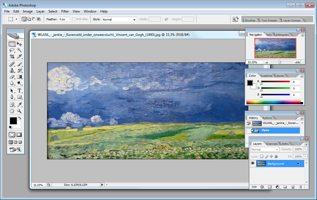Screen dimensions: 317x200
Task: Select the Brush tool
Action: 19,64
